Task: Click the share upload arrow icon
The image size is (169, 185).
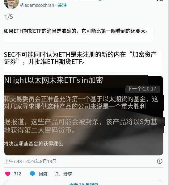Action: 57,174
